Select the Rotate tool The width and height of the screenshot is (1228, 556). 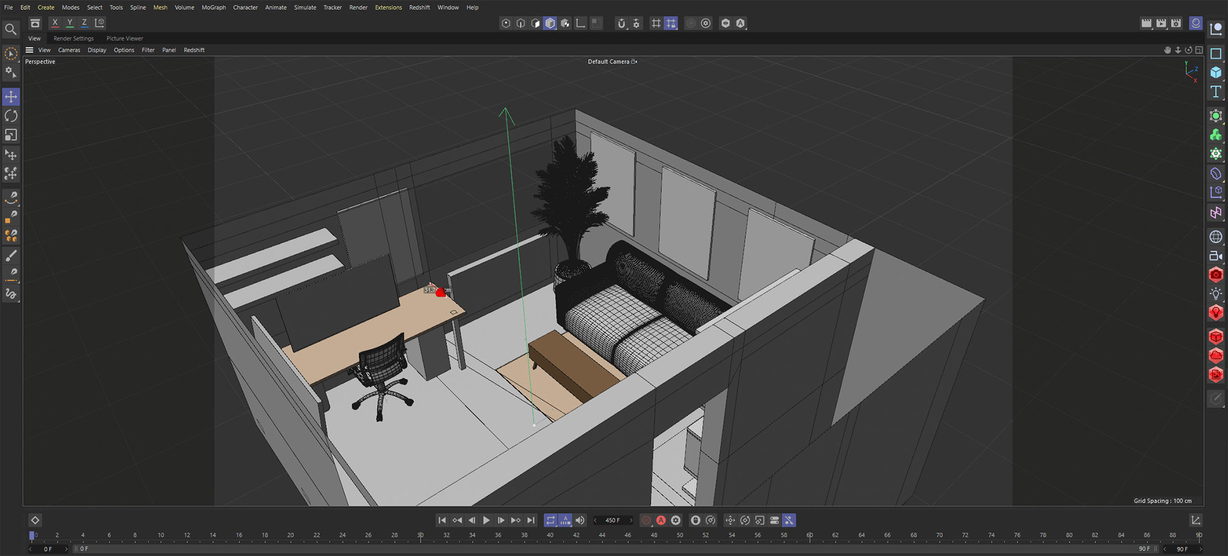pyautogui.click(x=11, y=116)
